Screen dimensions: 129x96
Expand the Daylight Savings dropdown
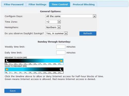[57, 33]
